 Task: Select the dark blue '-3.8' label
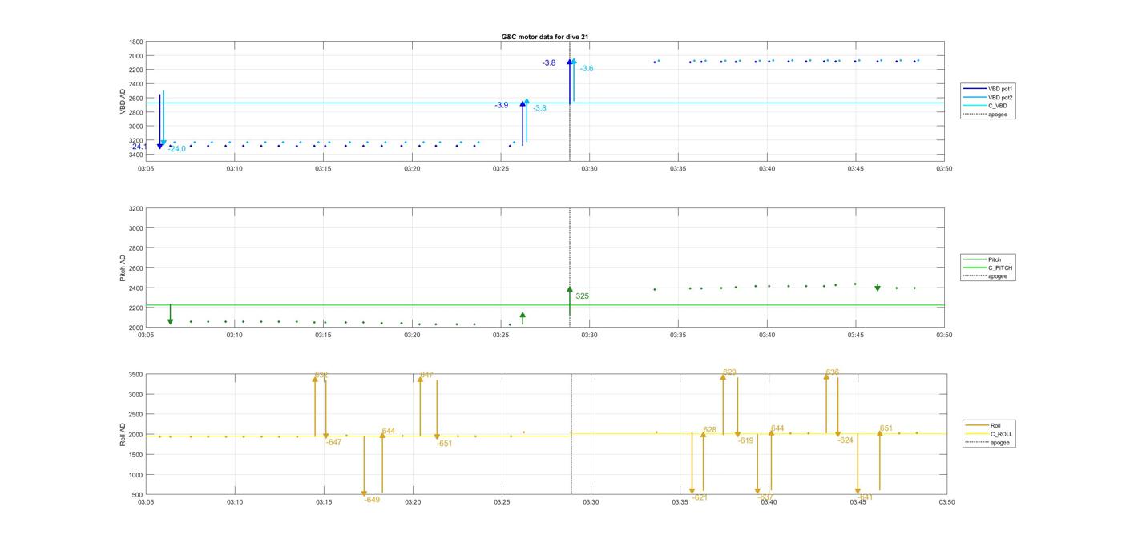point(549,62)
